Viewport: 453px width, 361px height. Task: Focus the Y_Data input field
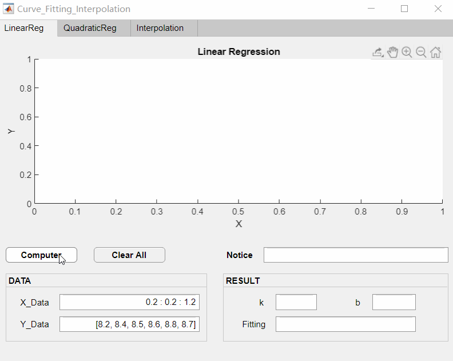click(x=129, y=324)
